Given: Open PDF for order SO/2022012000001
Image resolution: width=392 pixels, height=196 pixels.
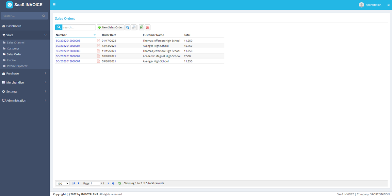Looking at the screenshot, I should click(98, 61).
